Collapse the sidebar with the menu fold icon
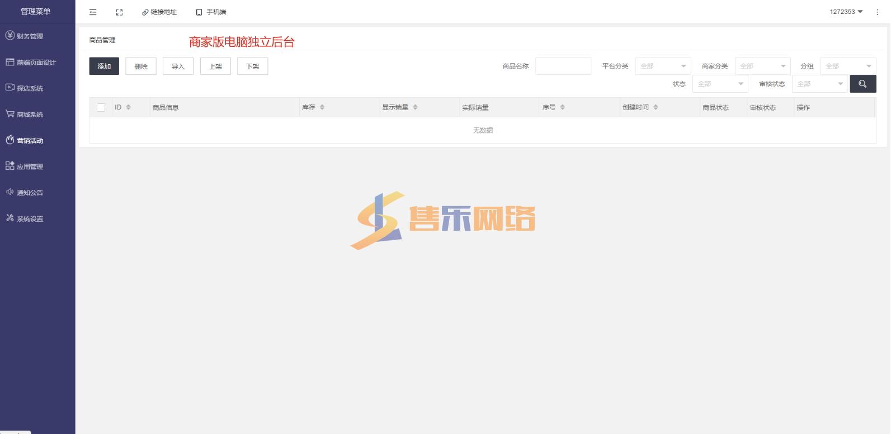 [93, 12]
